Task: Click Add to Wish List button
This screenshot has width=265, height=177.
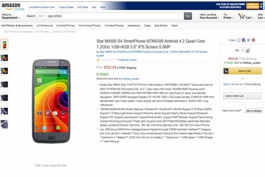Action: [242, 96]
